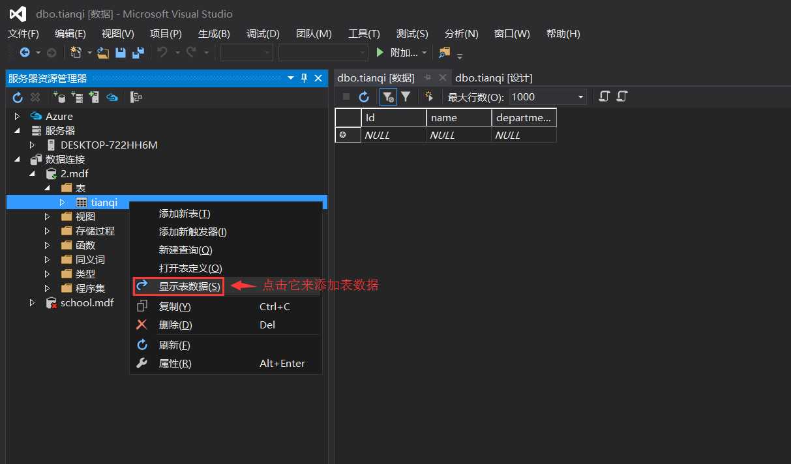
Task: Click the name column header
Action: tap(459, 118)
